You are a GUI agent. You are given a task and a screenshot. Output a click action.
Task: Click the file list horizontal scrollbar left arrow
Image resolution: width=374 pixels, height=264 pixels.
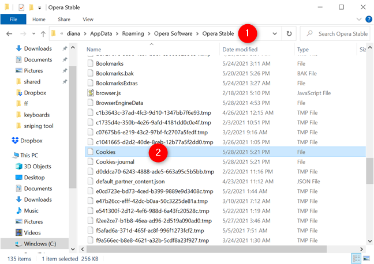tap(83, 249)
